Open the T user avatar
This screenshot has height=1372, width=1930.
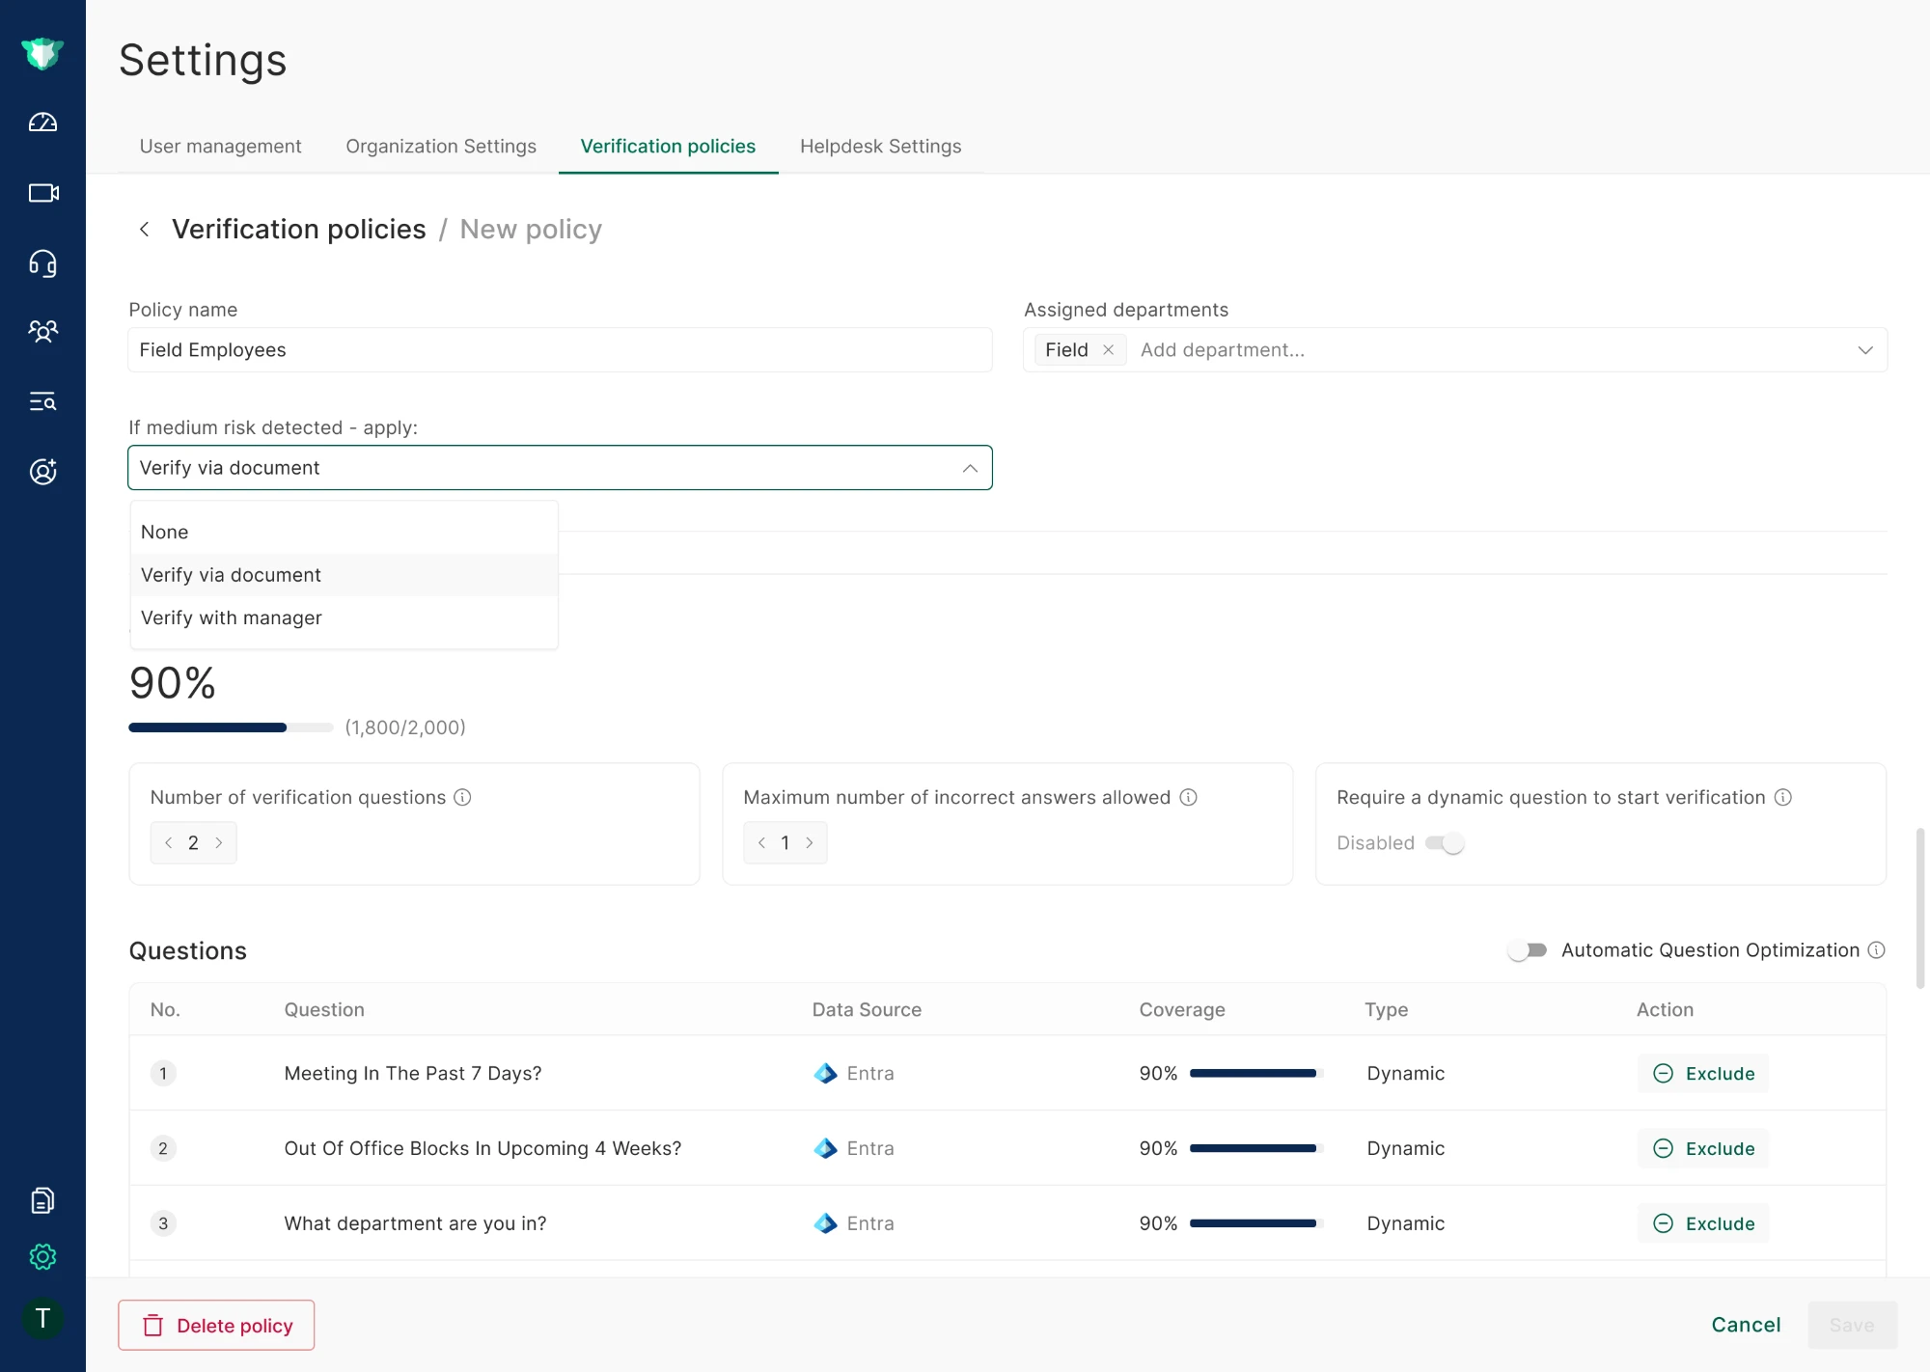(42, 1319)
